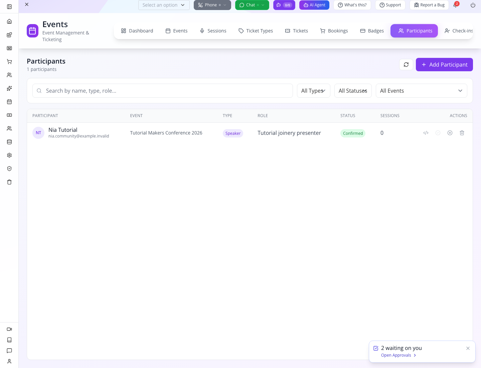
Task: Click the Nia Tutorial participant name
Action: click(x=63, y=130)
